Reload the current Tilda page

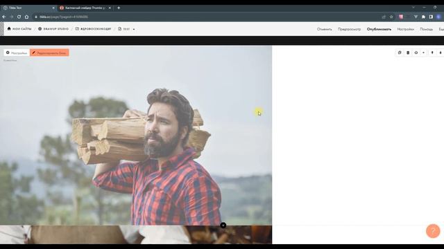point(19,17)
